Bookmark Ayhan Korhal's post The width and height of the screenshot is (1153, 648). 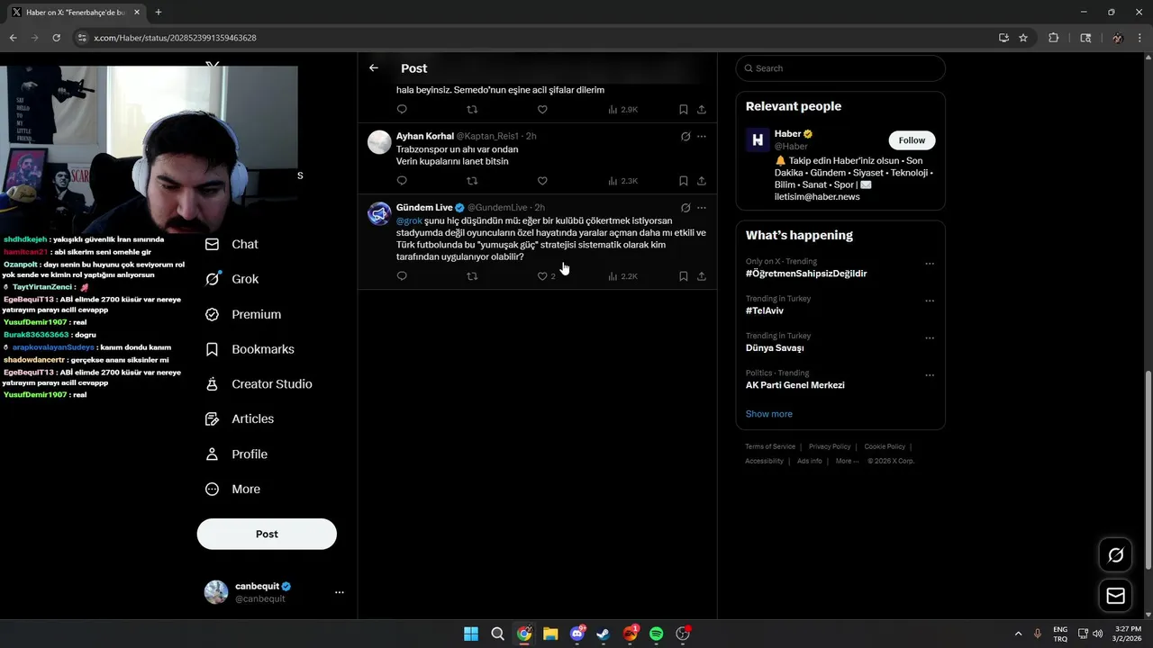pos(684,181)
